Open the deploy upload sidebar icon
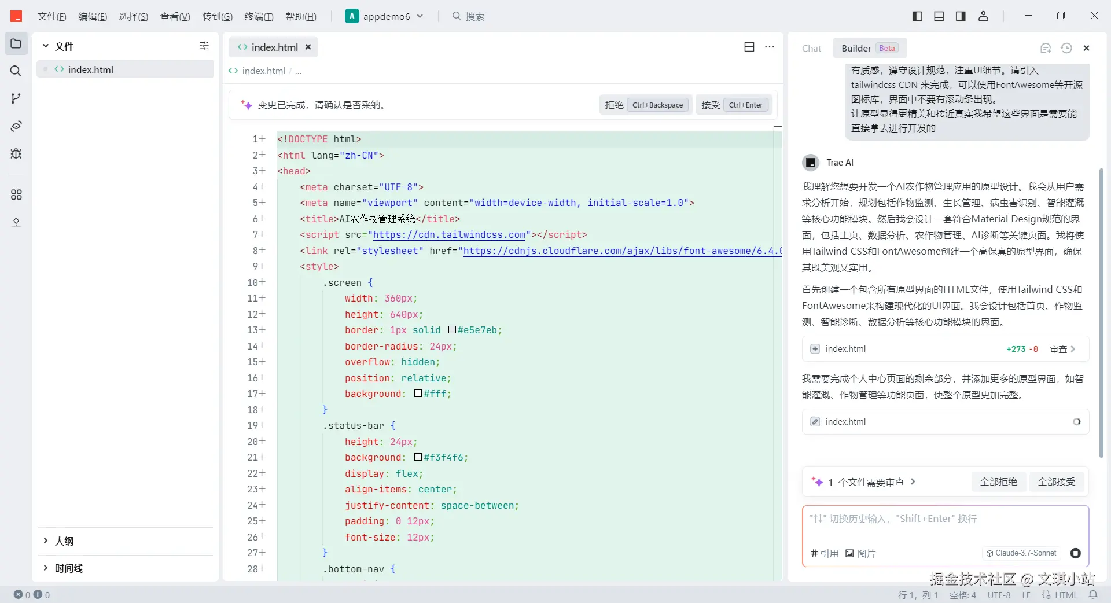 coord(16,222)
